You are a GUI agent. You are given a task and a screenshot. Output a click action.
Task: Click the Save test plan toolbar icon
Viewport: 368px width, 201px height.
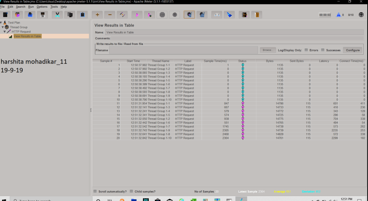point(43,15)
